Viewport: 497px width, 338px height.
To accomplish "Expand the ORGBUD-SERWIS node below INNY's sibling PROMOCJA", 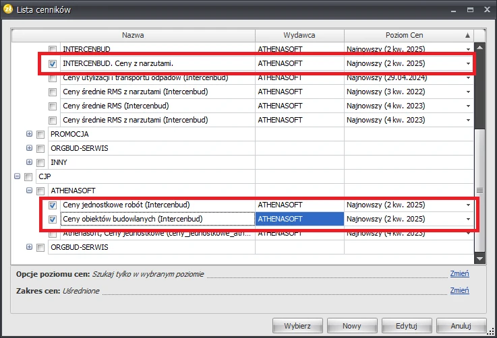I will point(29,148).
